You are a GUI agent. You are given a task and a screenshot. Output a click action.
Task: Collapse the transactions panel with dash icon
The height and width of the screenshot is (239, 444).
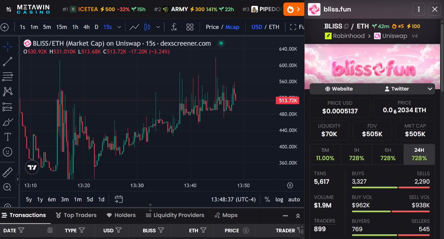pyautogui.click(x=285, y=216)
